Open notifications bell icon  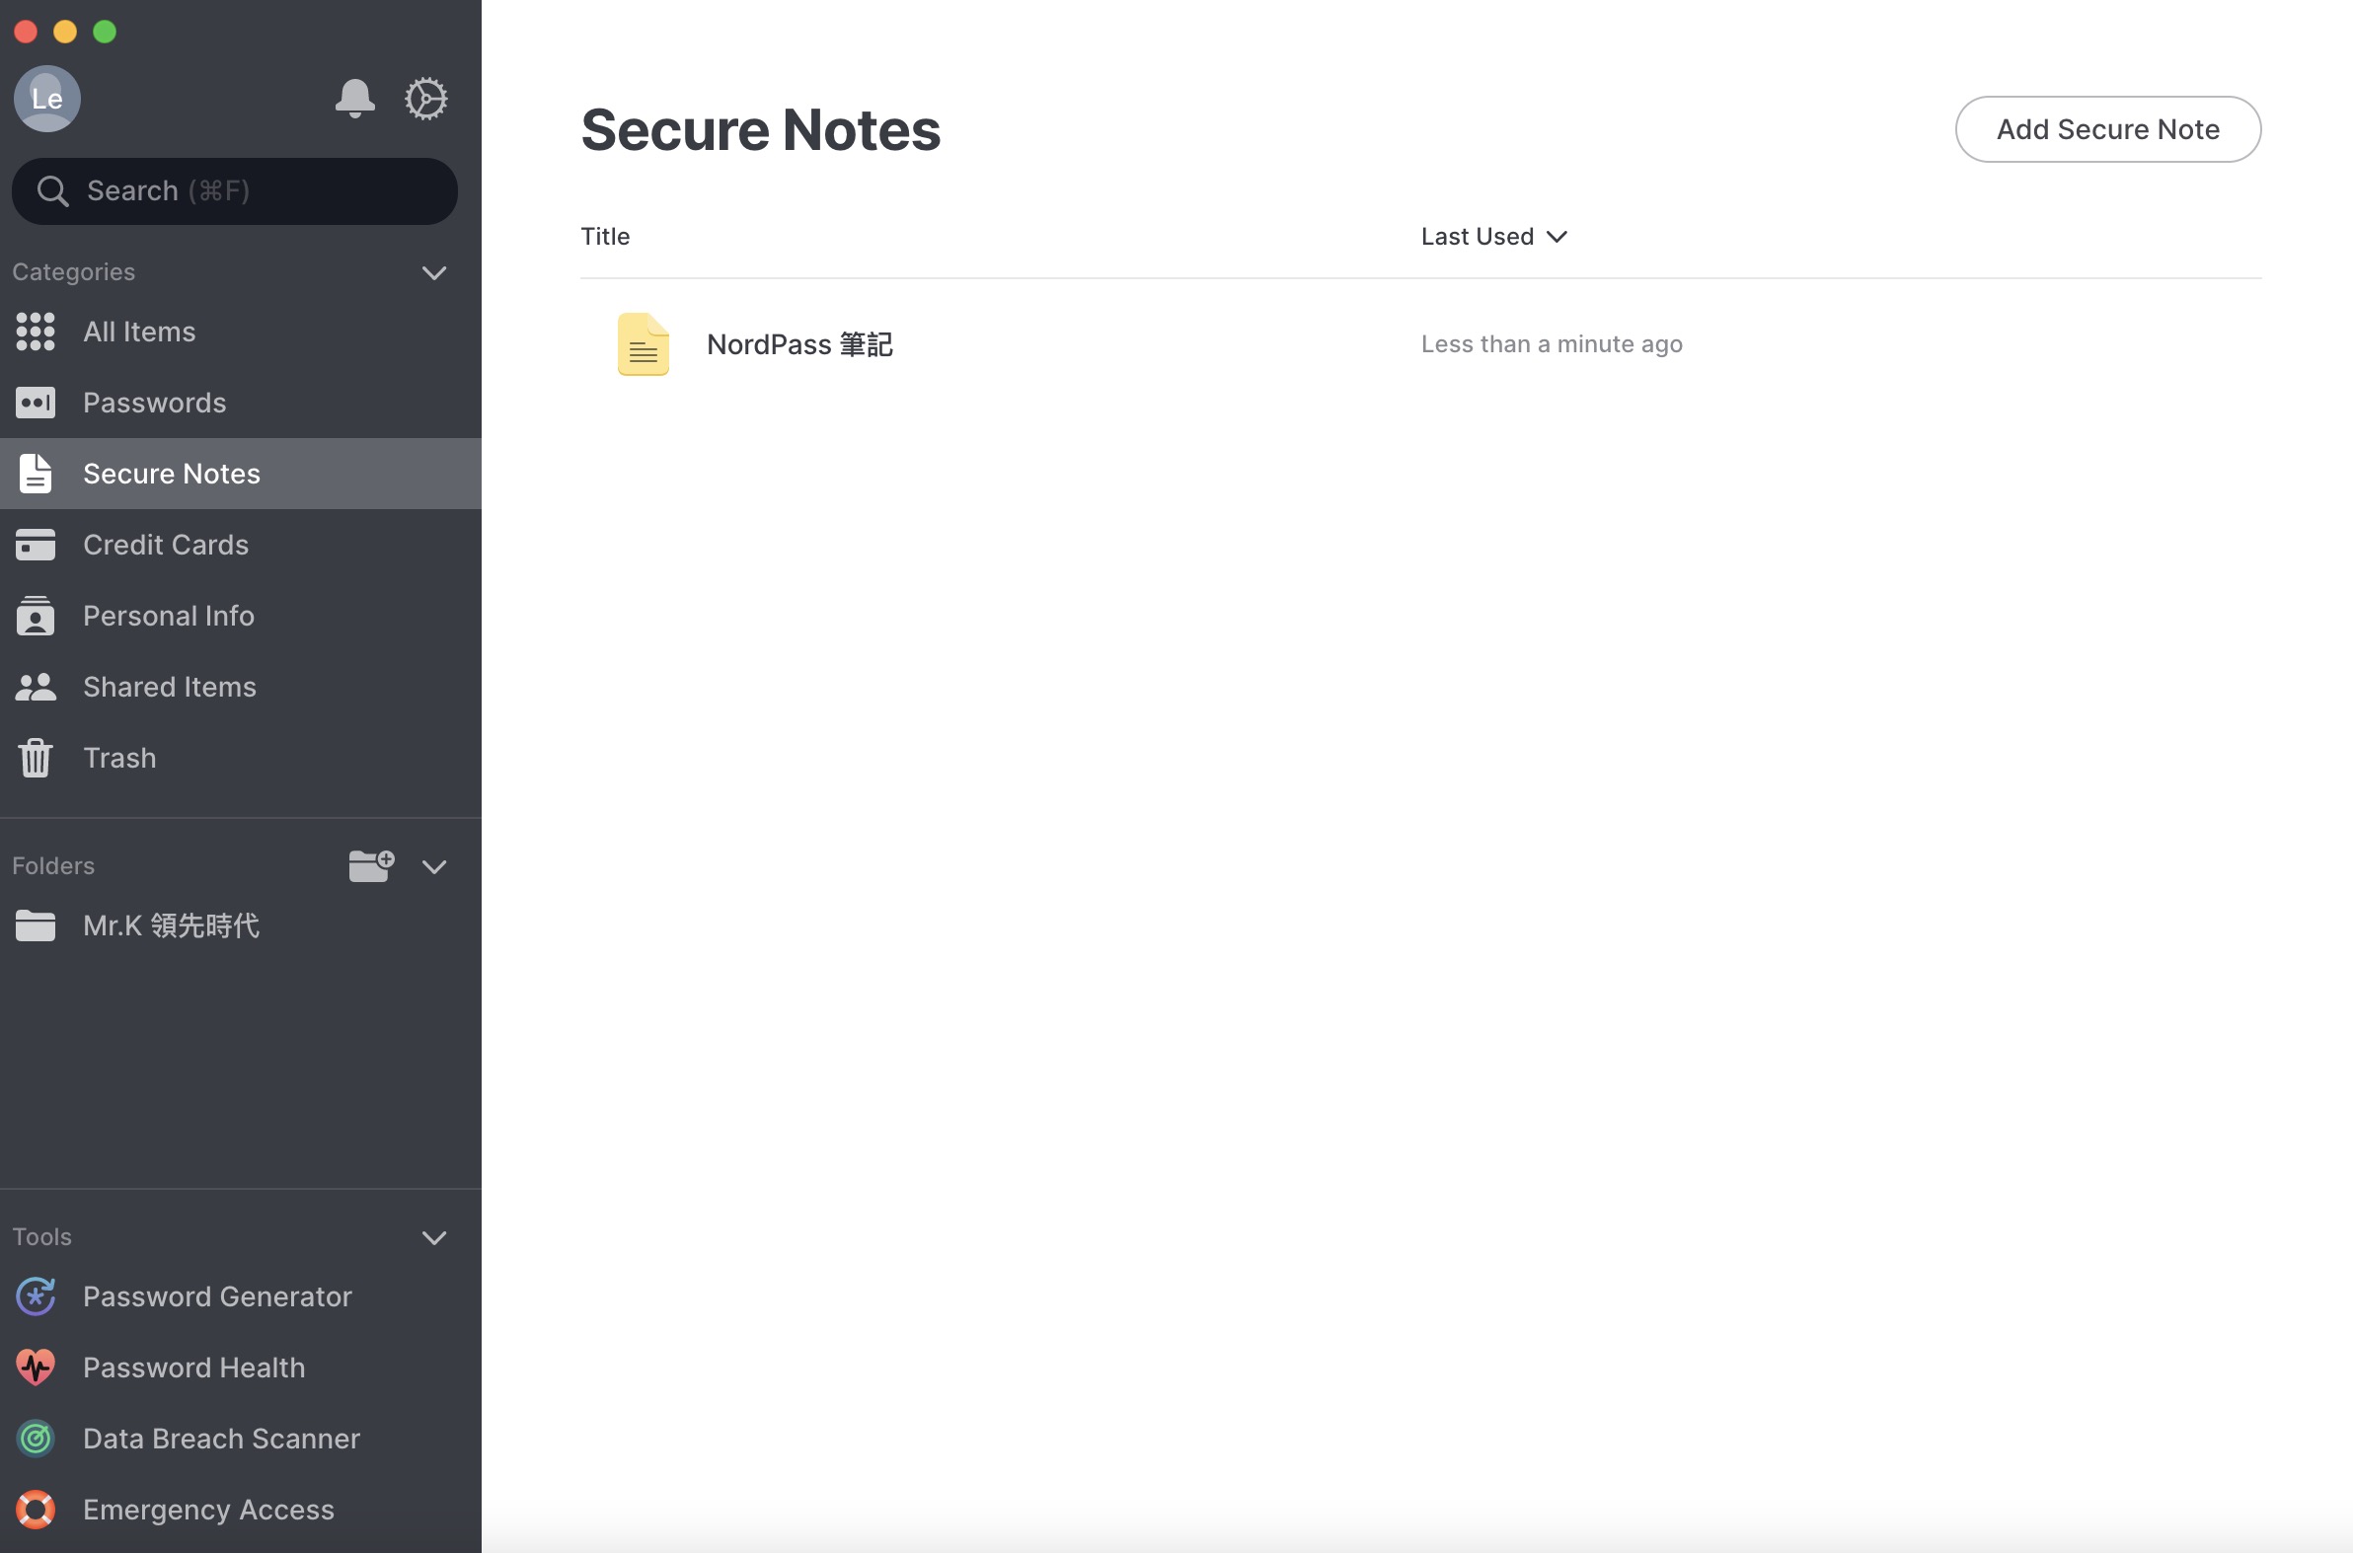(x=354, y=98)
